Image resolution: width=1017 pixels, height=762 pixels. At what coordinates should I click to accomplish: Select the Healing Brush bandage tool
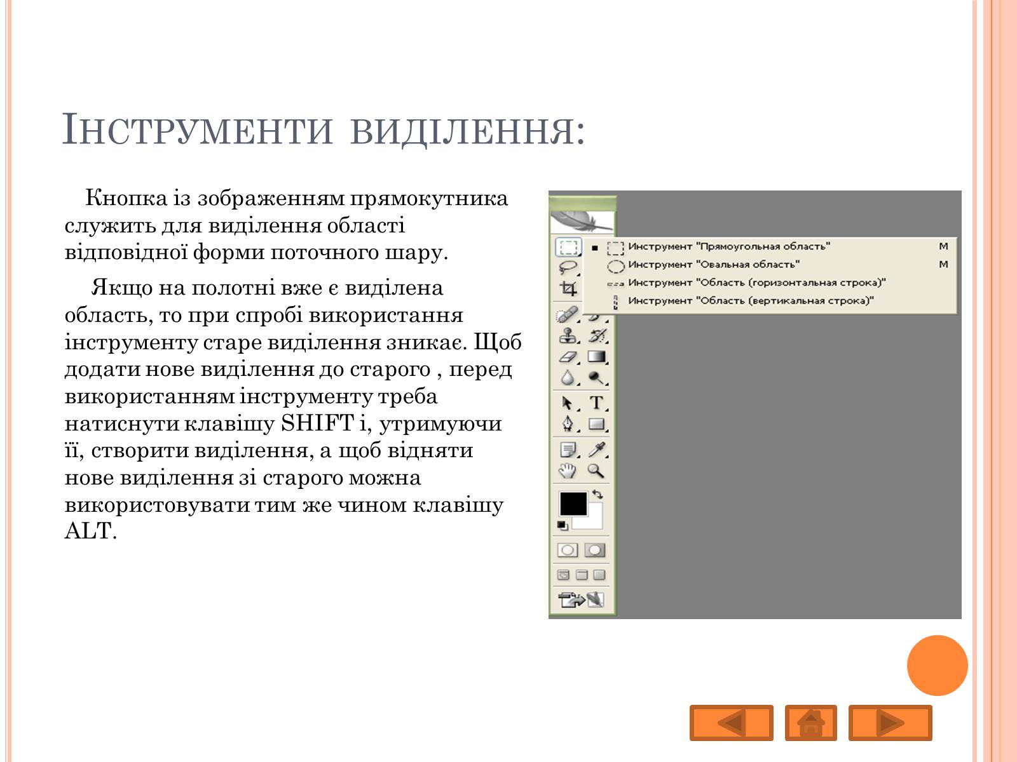pos(568,316)
